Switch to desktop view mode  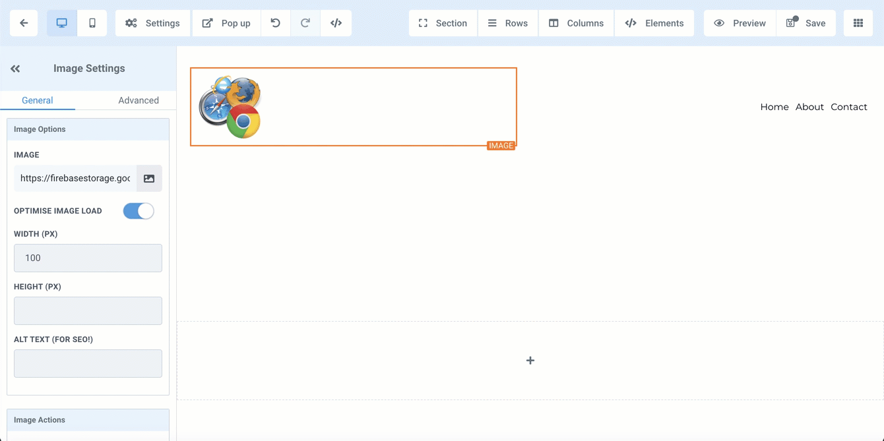click(x=62, y=23)
